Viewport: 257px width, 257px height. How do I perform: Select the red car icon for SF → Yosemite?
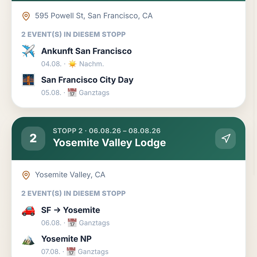pos(28,211)
